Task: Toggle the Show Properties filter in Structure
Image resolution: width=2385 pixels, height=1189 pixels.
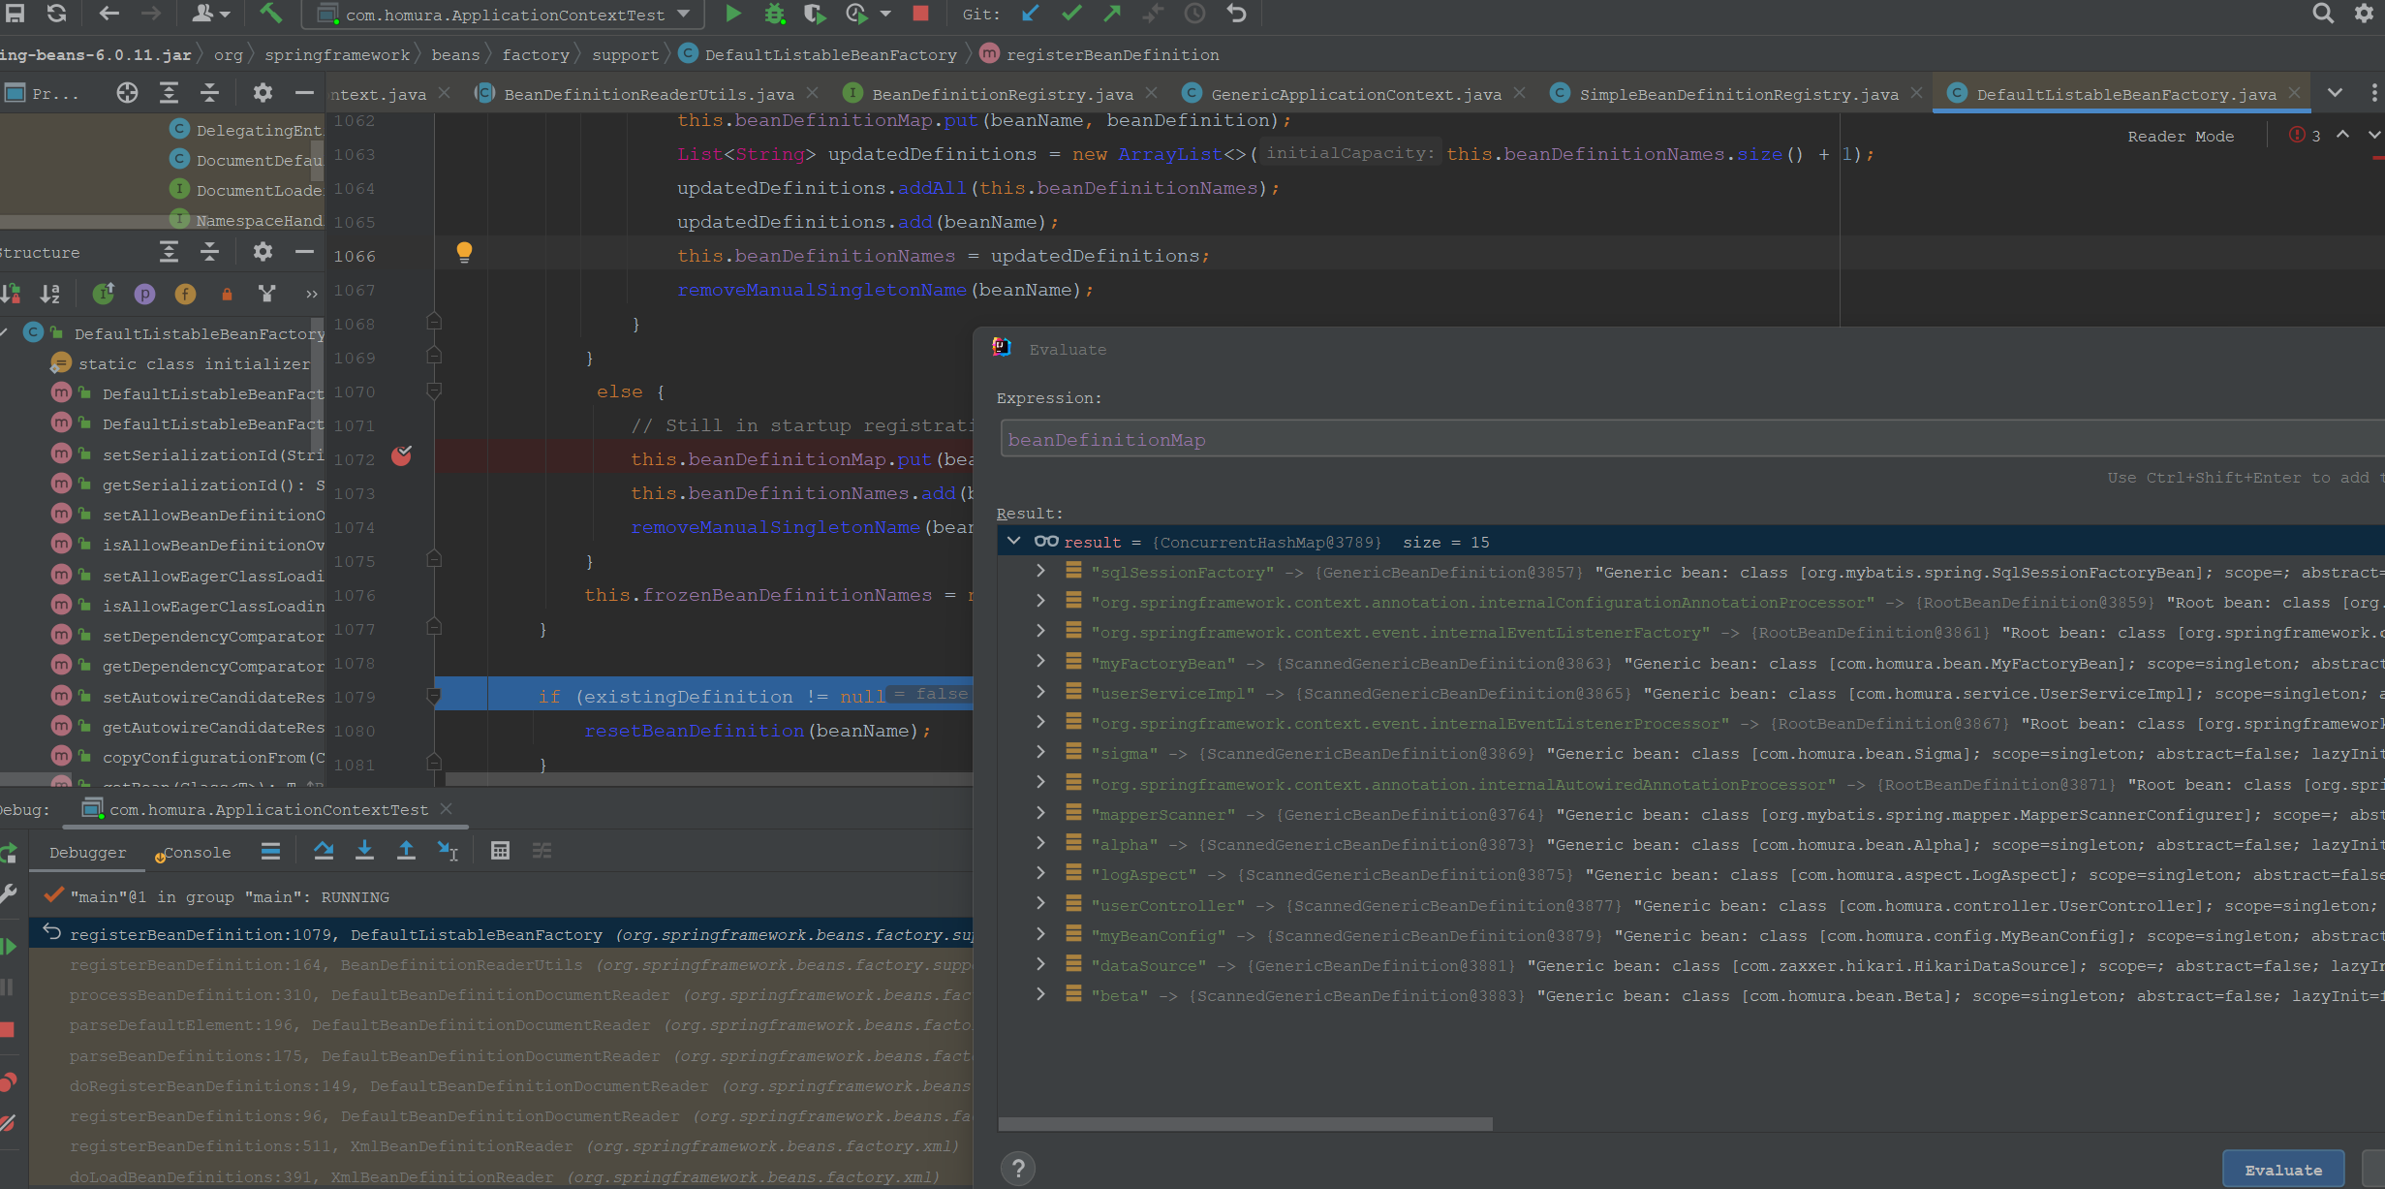Action: point(144,294)
